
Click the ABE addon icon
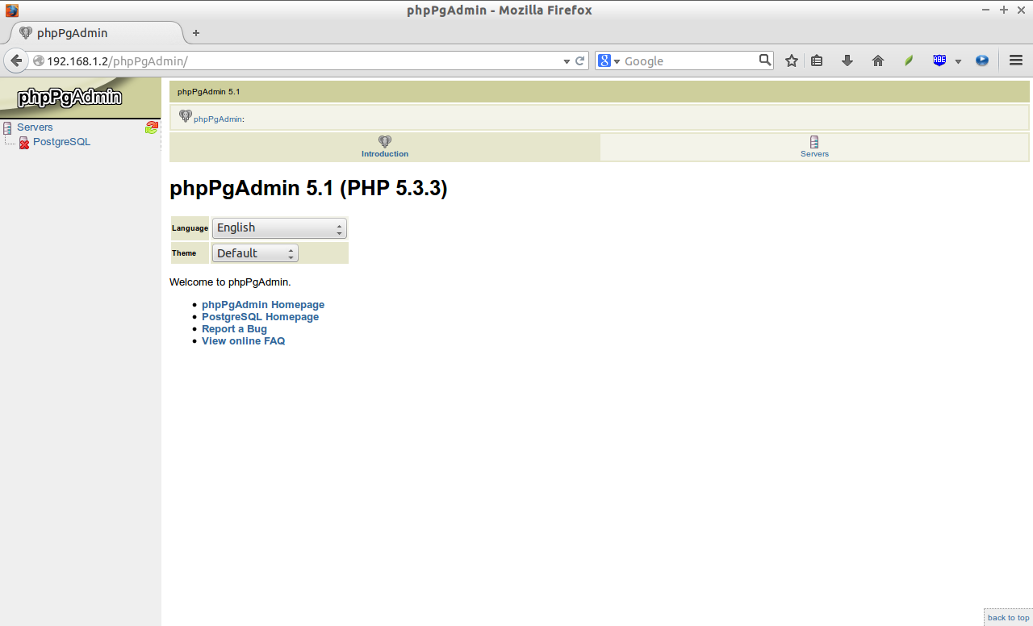point(939,61)
